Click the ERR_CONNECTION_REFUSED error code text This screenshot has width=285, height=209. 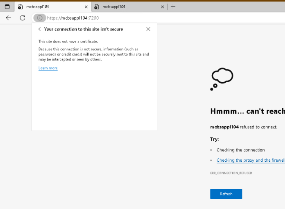pos(231,173)
